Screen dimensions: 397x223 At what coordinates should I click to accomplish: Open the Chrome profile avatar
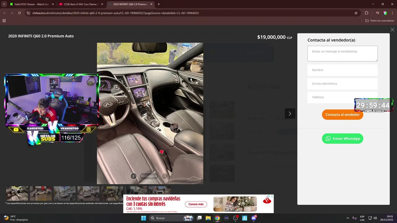click(x=385, y=13)
